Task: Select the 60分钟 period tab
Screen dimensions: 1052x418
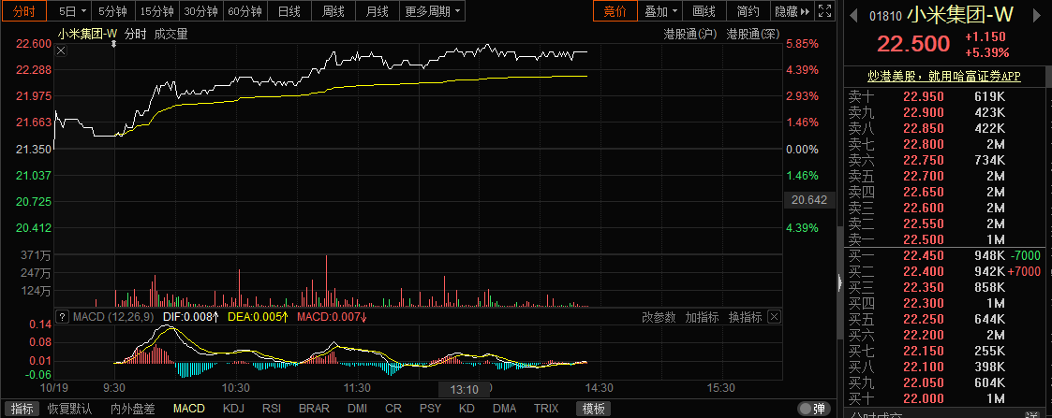Action: click(x=245, y=10)
